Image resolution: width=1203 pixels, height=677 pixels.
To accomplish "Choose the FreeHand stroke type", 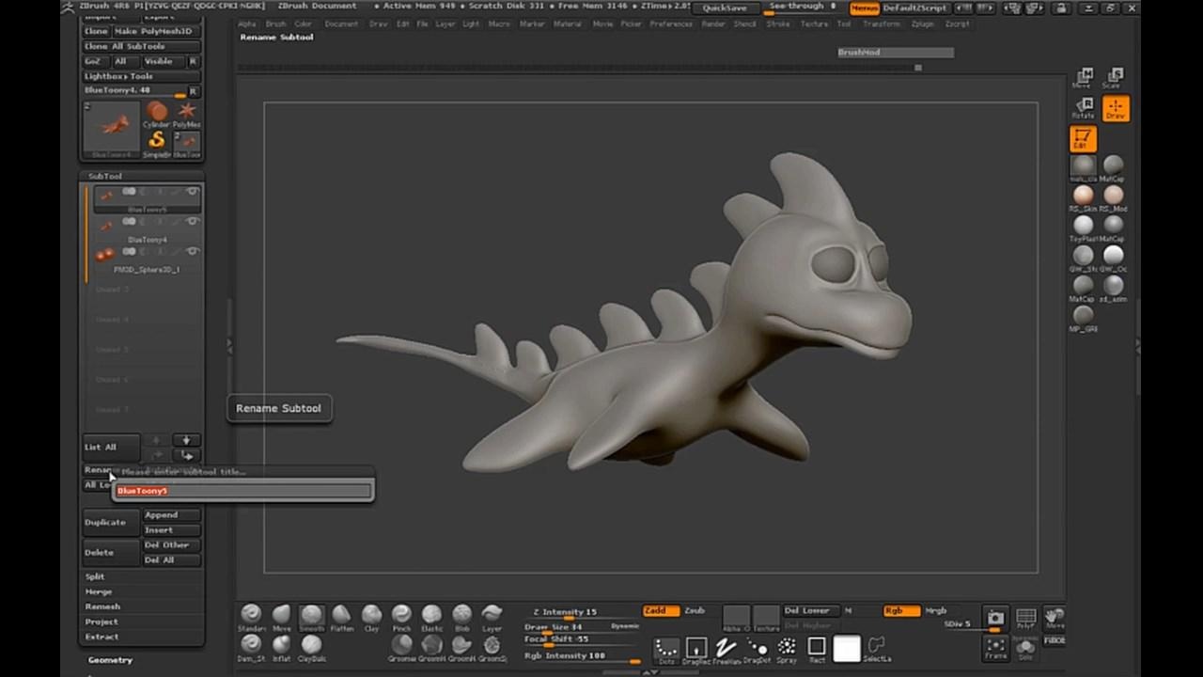I will click(x=726, y=650).
